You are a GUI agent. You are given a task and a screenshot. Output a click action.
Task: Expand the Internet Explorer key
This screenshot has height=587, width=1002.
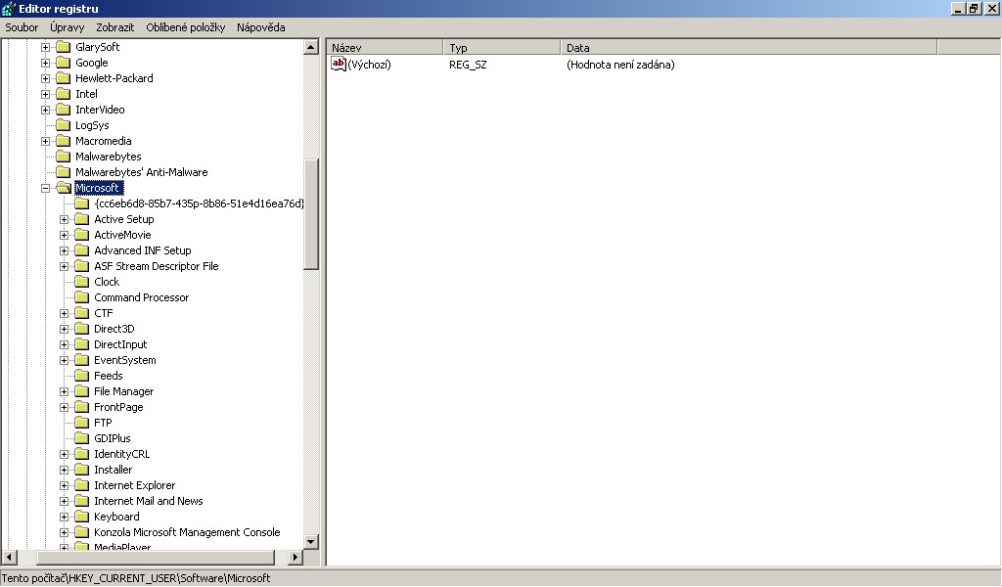point(65,485)
